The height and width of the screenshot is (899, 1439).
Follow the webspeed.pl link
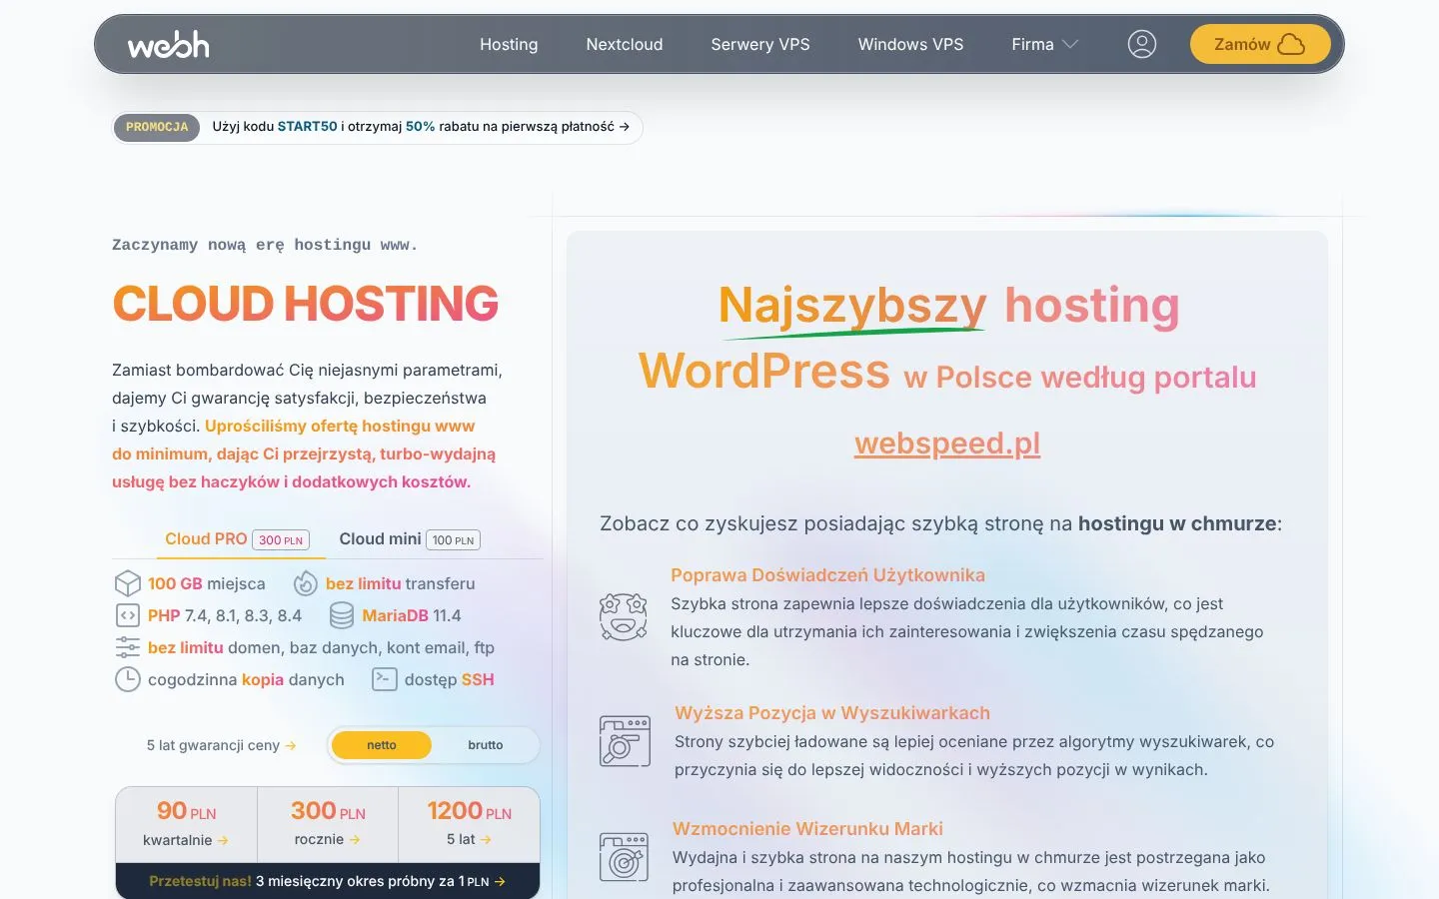(x=947, y=443)
